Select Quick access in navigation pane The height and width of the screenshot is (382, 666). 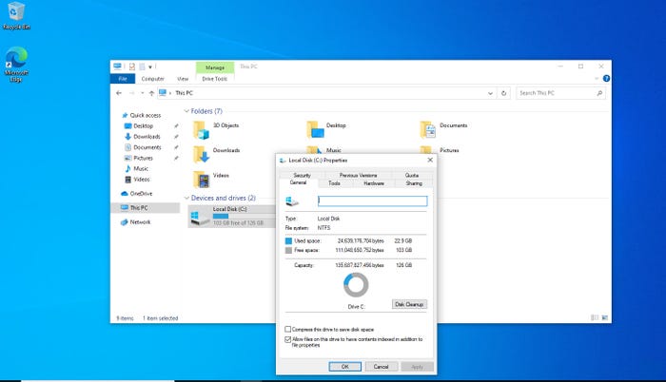pos(146,115)
